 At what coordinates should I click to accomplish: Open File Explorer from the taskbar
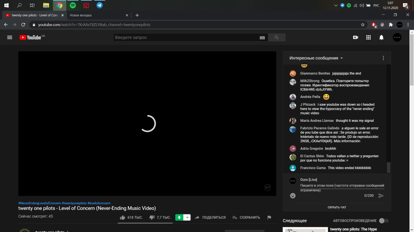pos(46,5)
